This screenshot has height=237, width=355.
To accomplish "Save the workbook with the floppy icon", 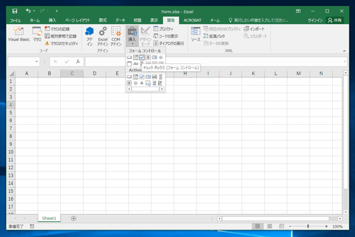I will pos(15,11).
